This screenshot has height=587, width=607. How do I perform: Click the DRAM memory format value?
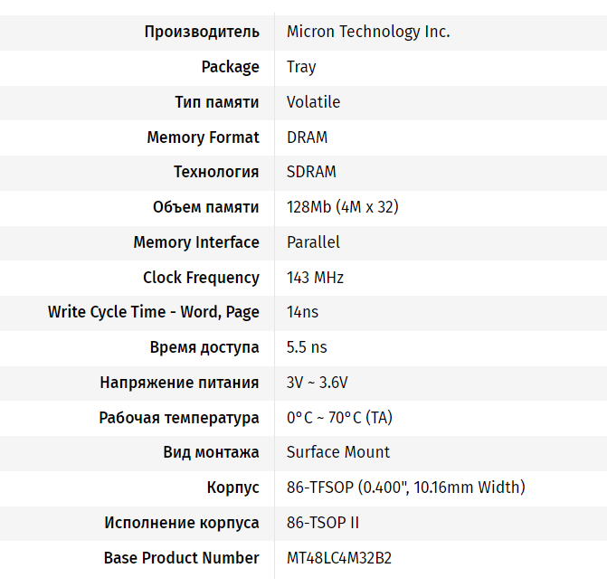(x=307, y=137)
